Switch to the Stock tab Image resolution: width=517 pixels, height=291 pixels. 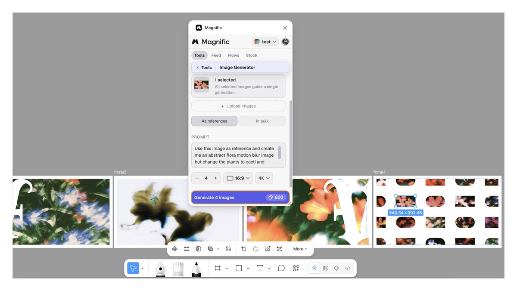coord(252,55)
